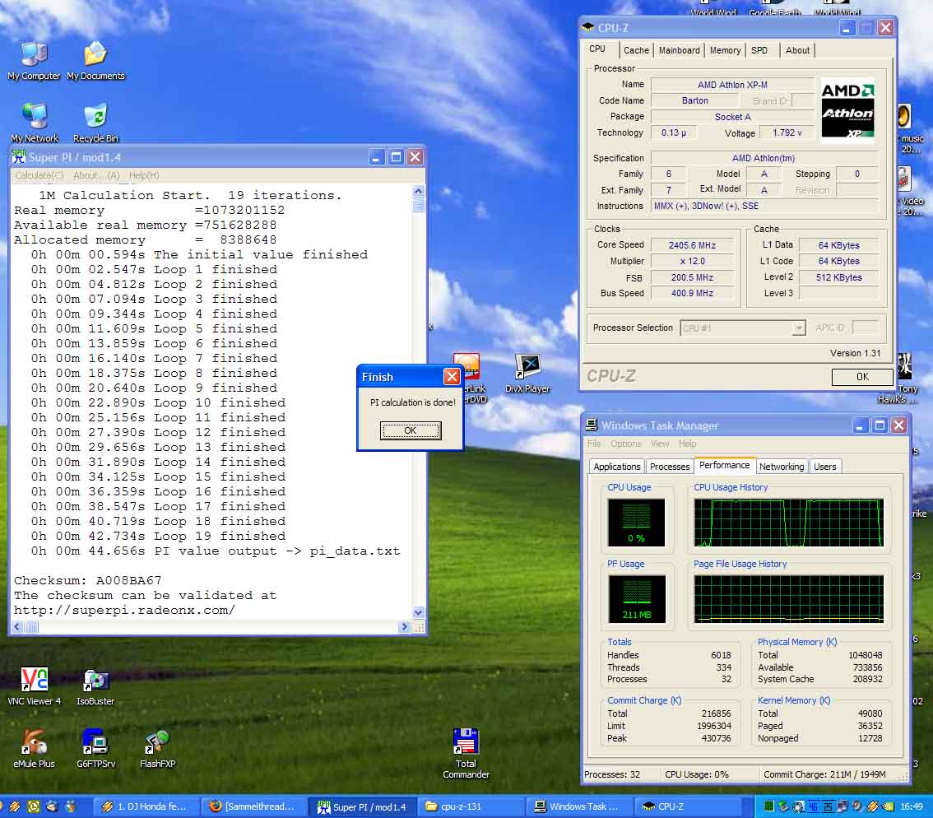Switch to Super PI / mod1.4 taskbar button
This screenshot has width=933, height=818.
tap(362, 806)
